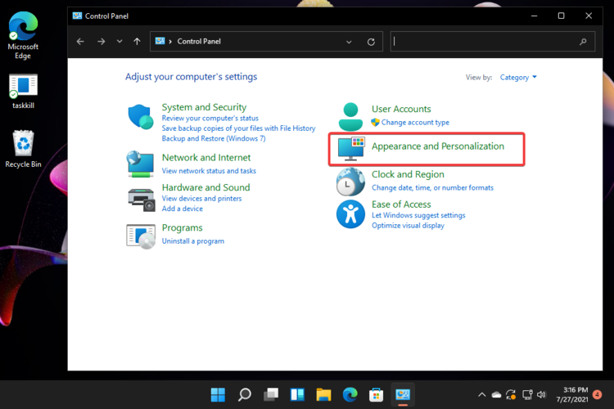Select the taskkill desktop shortcut
The height and width of the screenshot is (409, 614).
pos(23,91)
